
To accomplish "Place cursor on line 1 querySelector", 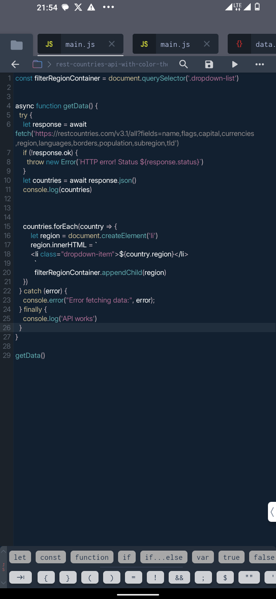I will coord(164,78).
